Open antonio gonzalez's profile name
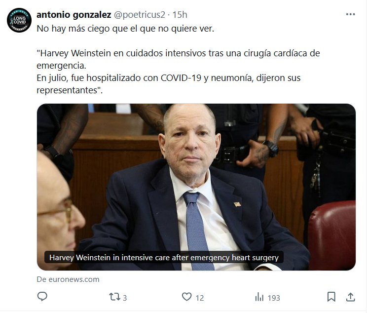Image resolution: width=368 pixels, height=313 pixels. (x=74, y=15)
